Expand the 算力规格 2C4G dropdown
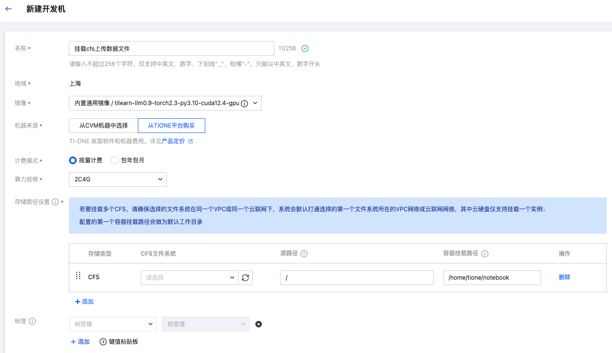Image resolution: width=612 pixels, height=353 pixels. click(118, 179)
